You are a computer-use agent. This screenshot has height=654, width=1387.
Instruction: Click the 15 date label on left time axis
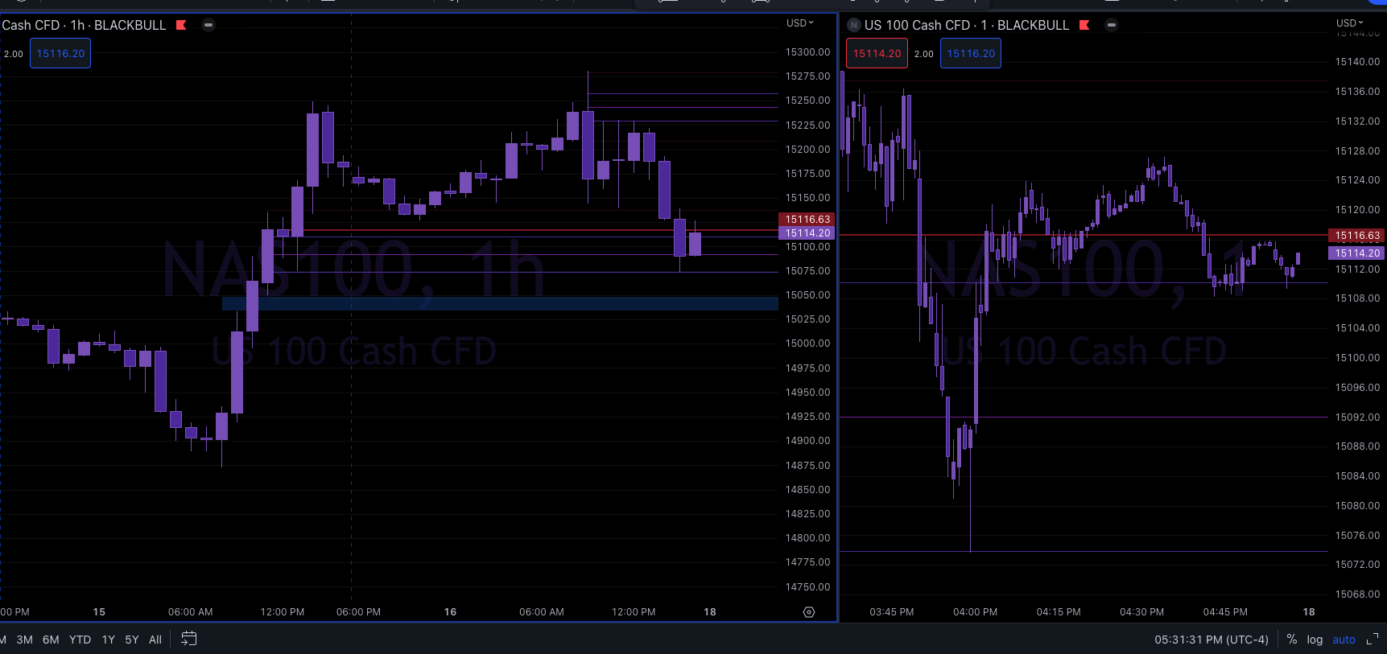click(x=99, y=612)
